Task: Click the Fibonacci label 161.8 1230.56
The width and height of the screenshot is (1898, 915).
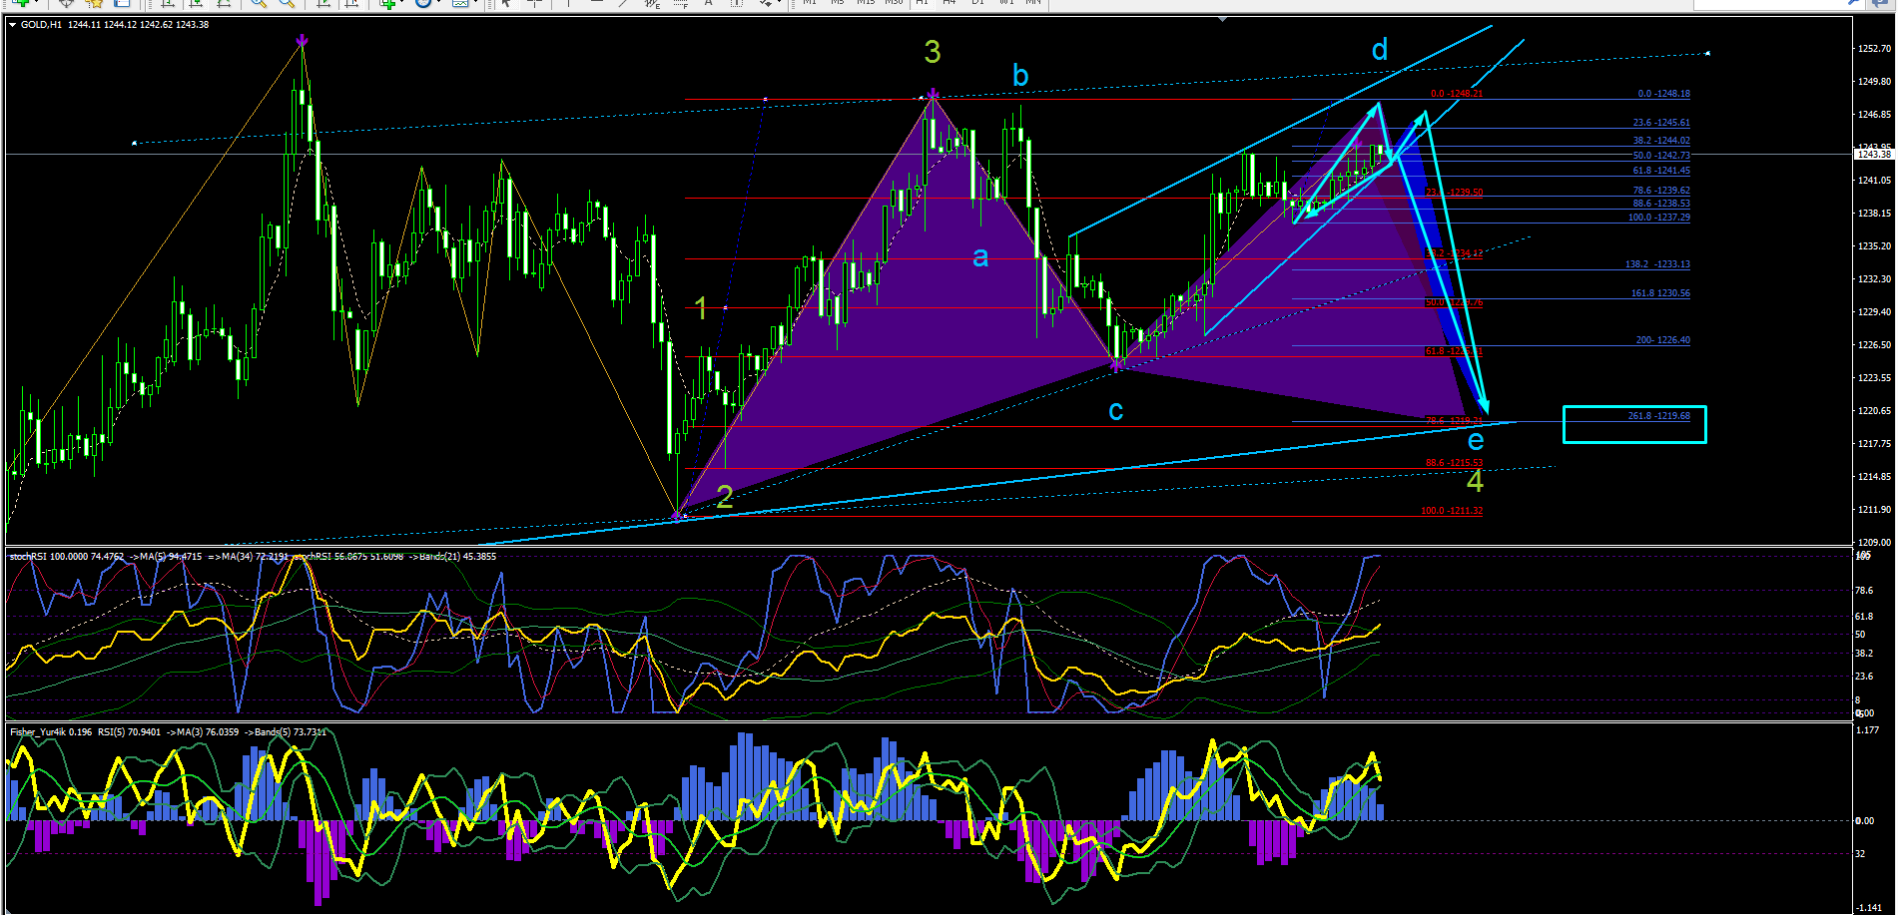Action: tap(1660, 293)
